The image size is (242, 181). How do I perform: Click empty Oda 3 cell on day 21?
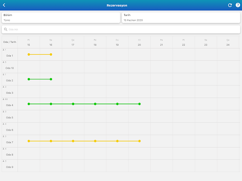pyautogui.click(x=162, y=91)
